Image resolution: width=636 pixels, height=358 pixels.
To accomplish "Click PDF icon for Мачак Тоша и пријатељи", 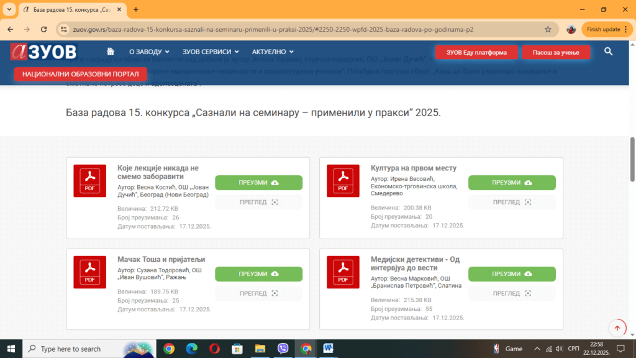I will tap(89, 272).
